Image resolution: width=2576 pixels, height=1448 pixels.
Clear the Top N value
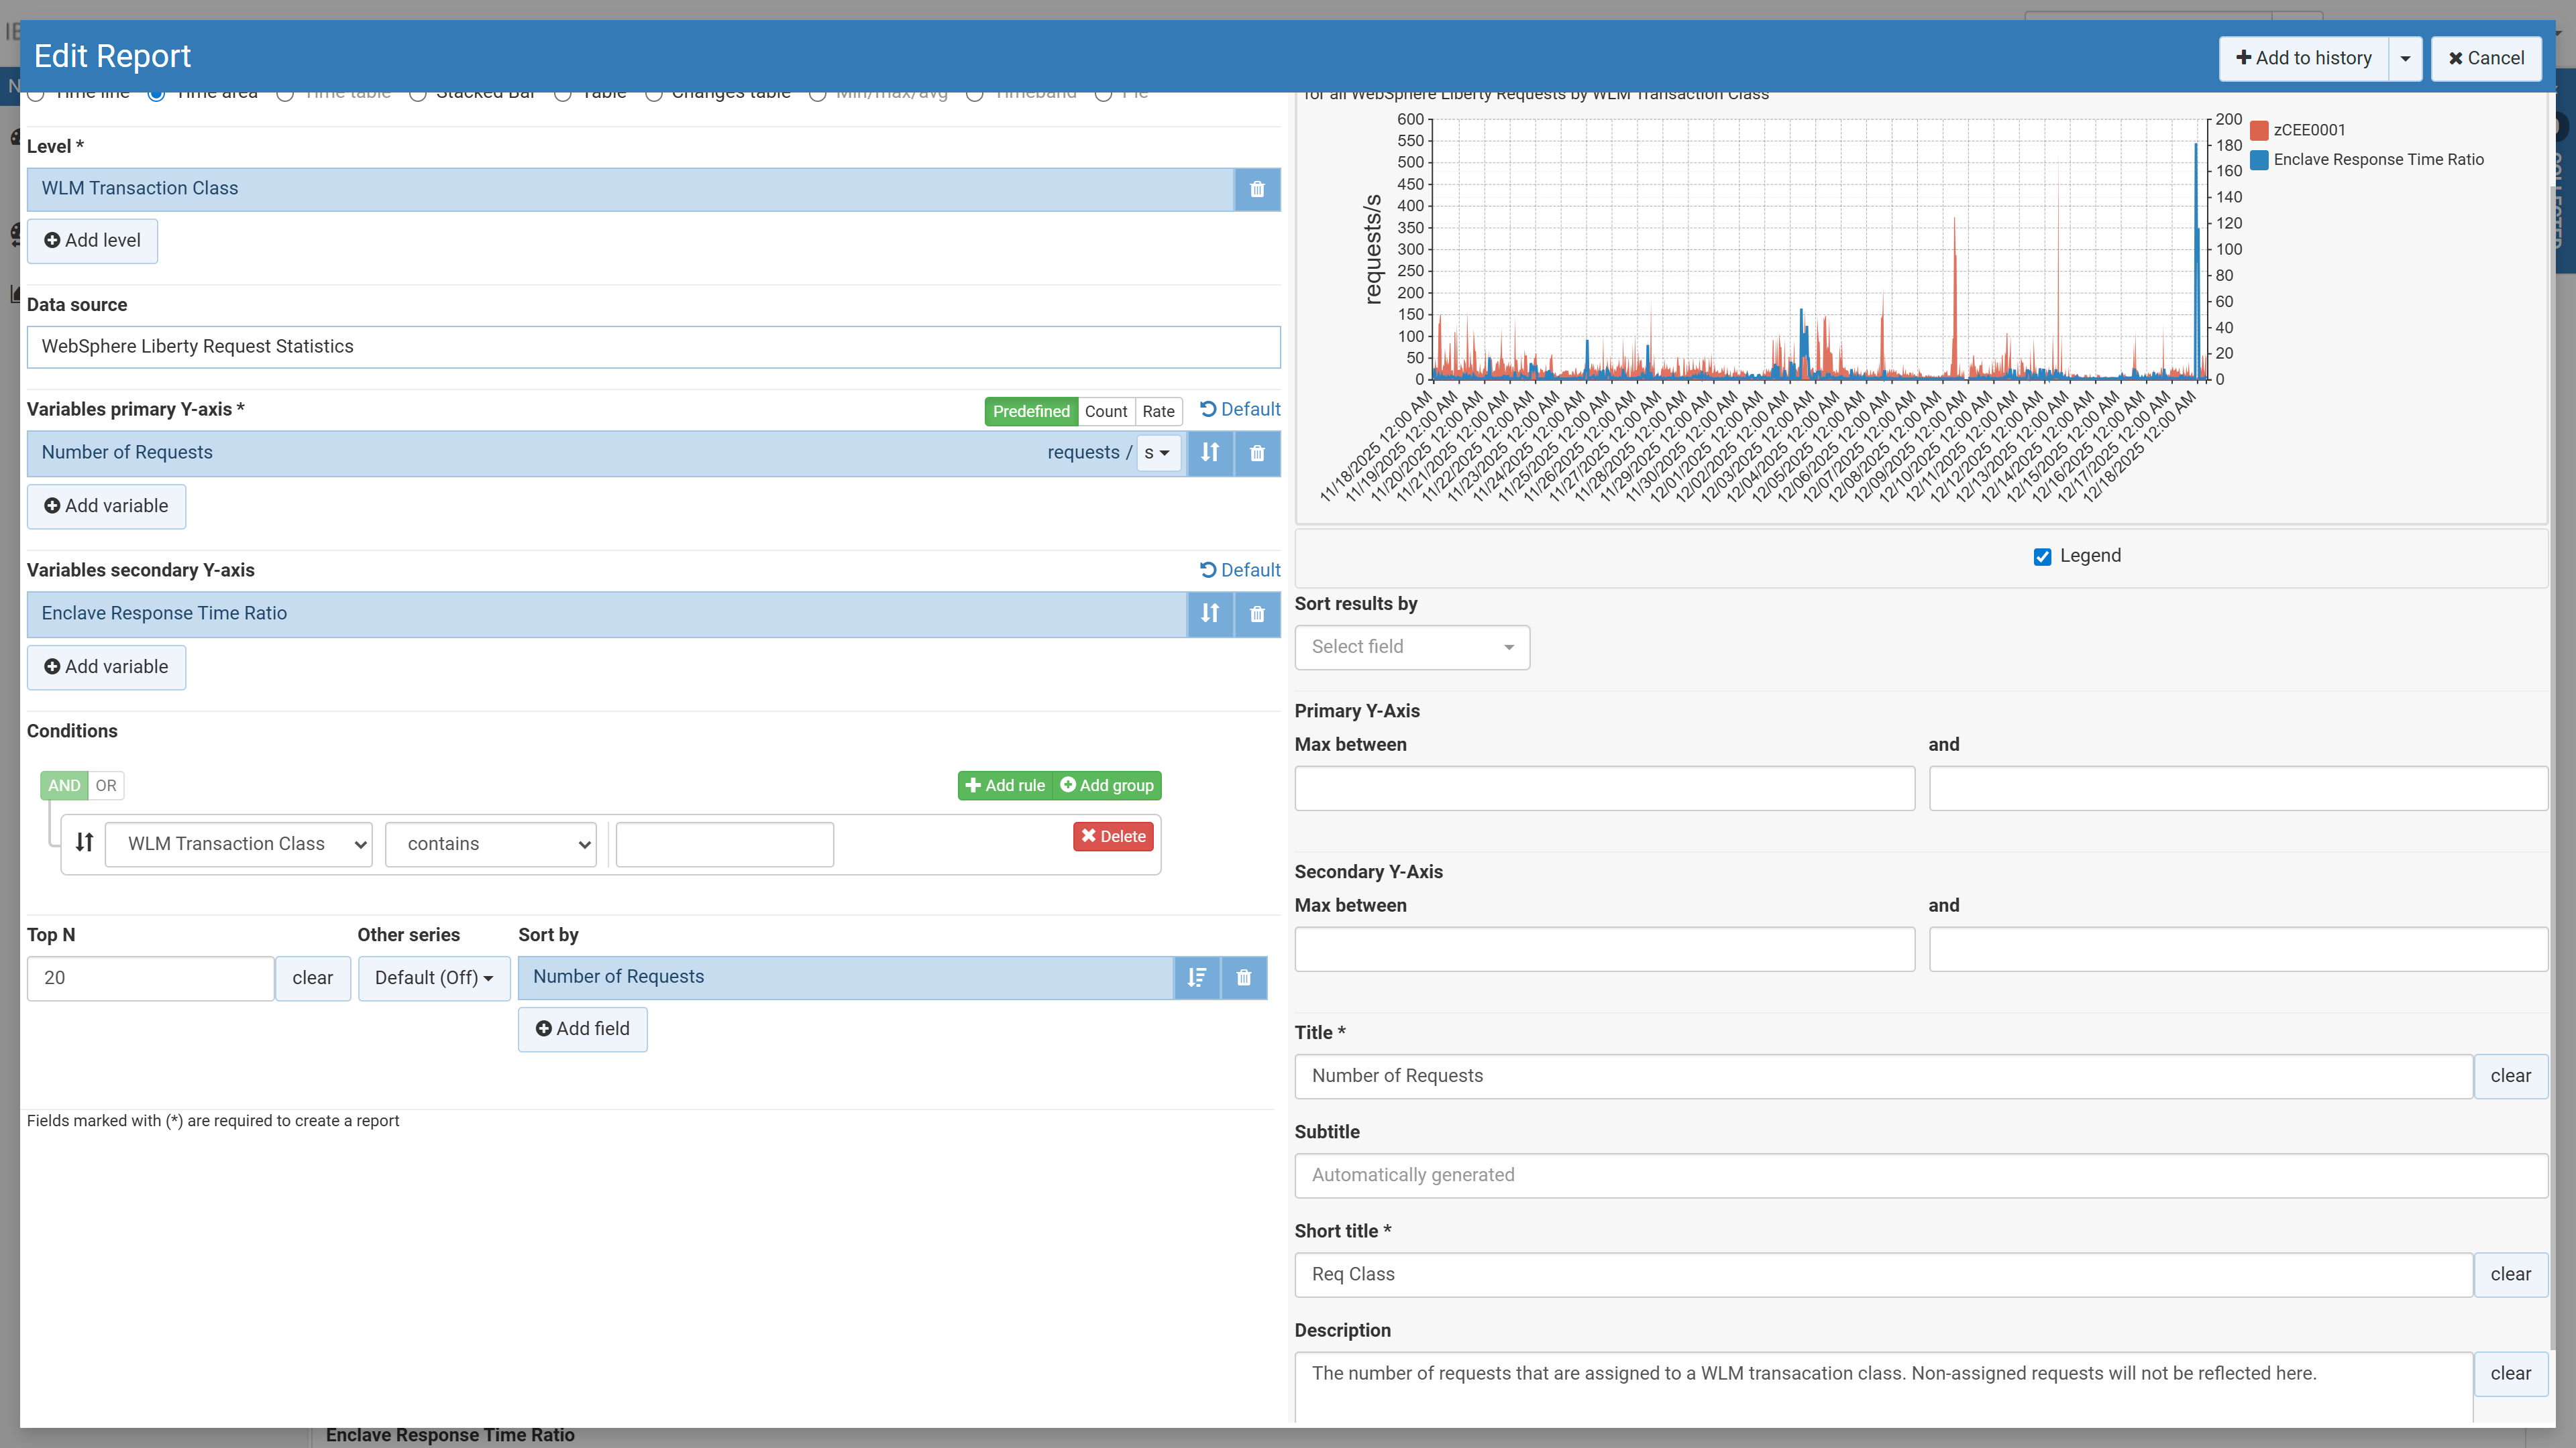coord(312,978)
